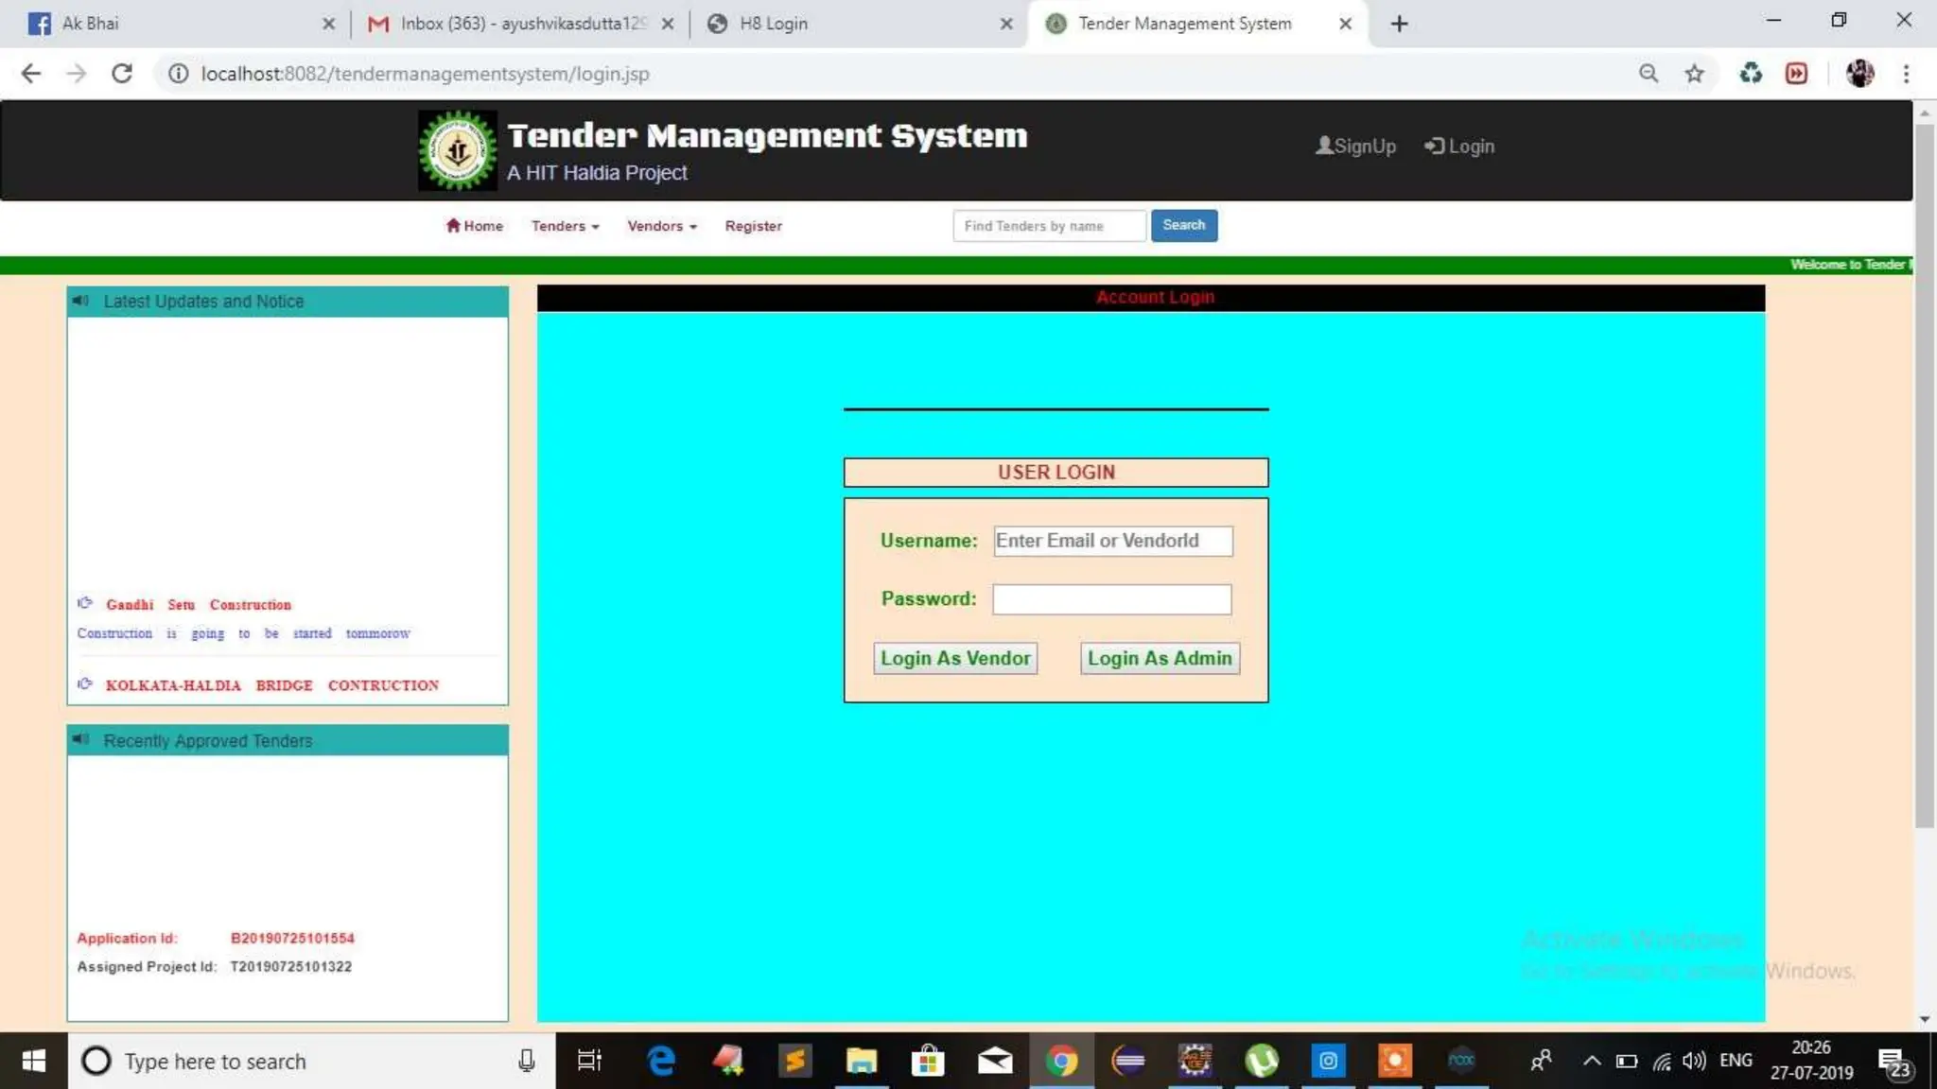
Task: Open the Register menu item
Action: pyautogui.click(x=753, y=226)
